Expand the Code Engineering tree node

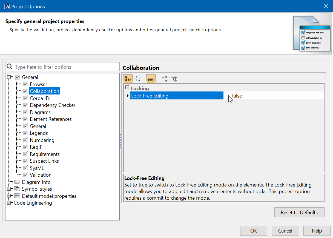[x=9, y=203]
